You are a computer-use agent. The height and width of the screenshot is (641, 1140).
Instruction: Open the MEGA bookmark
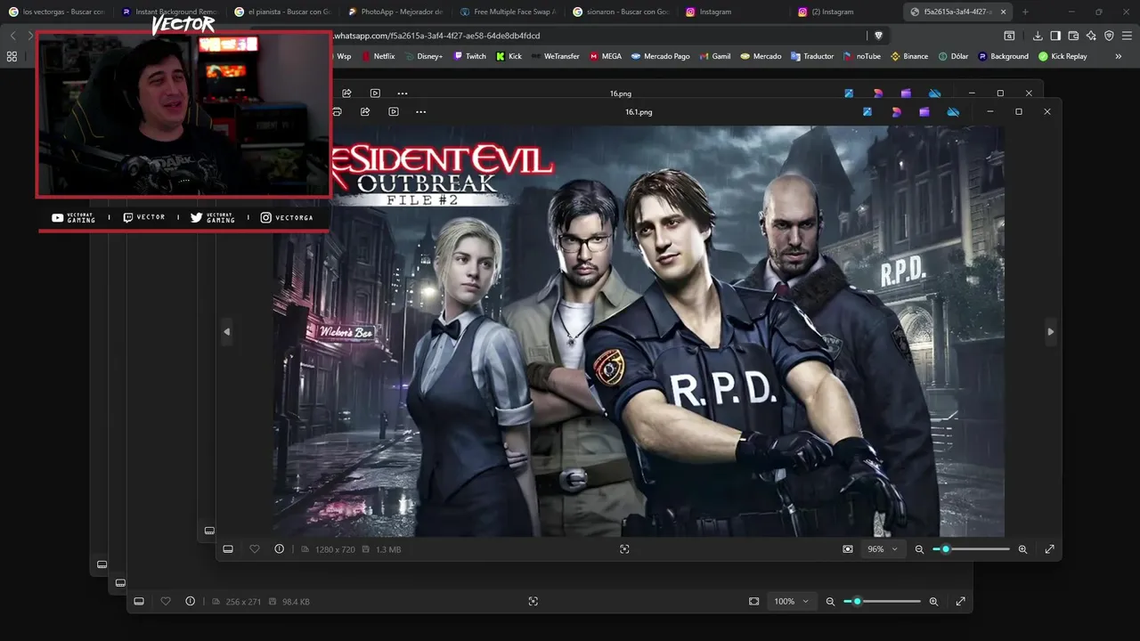point(605,56)
